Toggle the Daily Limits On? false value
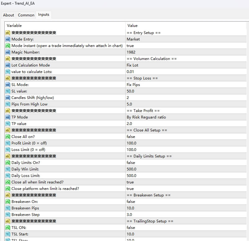Image resolution: width=249 pixels, height=241 pixels. pyautogui.click(x=131, y=163)
